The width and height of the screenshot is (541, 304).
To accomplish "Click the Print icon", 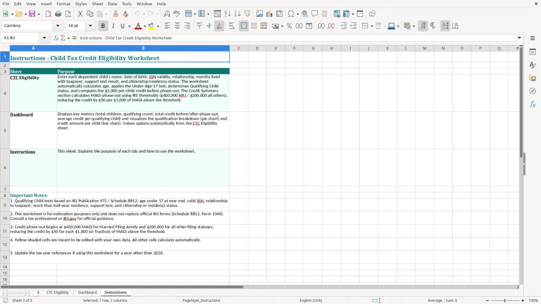I will [58, 14].
